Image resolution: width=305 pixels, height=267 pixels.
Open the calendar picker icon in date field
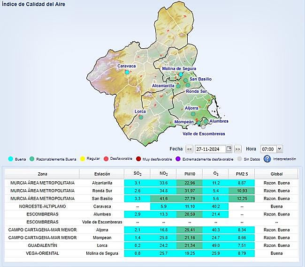229,149
